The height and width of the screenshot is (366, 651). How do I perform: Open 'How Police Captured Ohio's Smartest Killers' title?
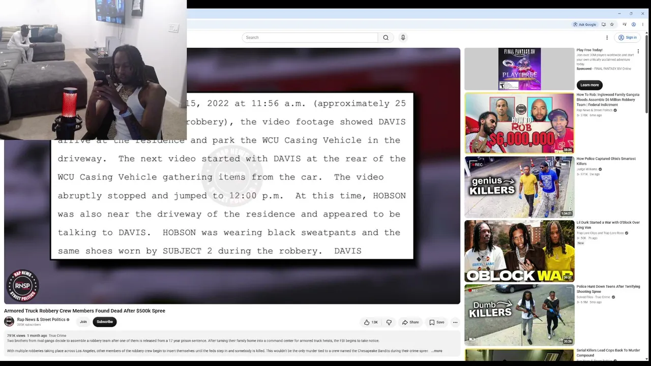pyautogui.click(x=606, y=161)
